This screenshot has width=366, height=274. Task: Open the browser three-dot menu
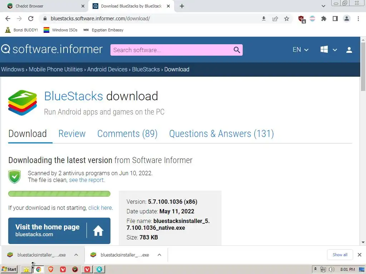[358, 19]
